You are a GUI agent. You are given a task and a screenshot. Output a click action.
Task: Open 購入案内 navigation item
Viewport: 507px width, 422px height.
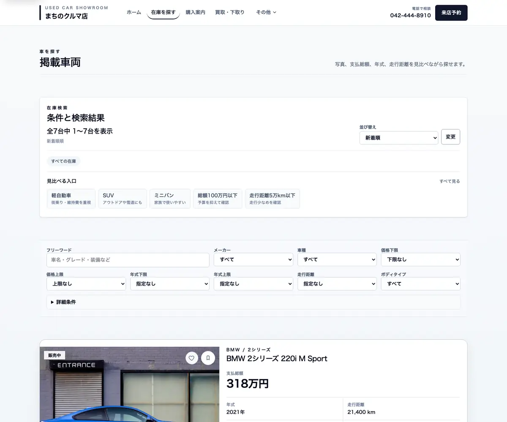click(196, 13)
